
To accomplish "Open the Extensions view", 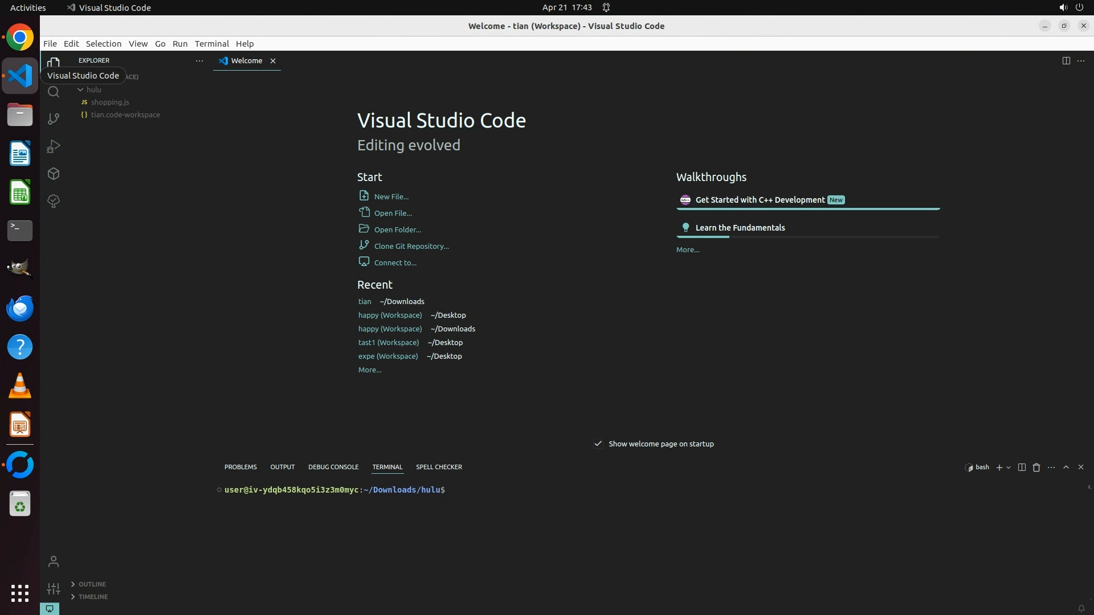I will click(54, 174).
